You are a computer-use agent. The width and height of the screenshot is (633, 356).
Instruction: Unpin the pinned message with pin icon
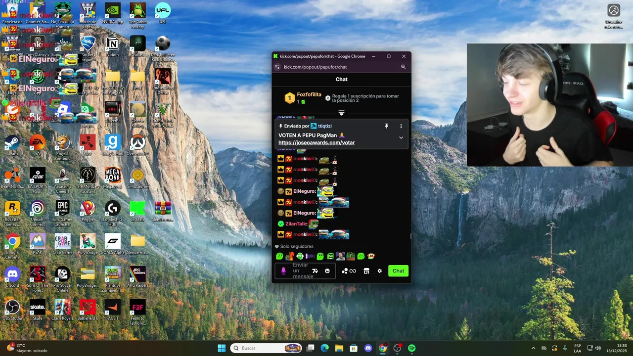tap(387, 126)
